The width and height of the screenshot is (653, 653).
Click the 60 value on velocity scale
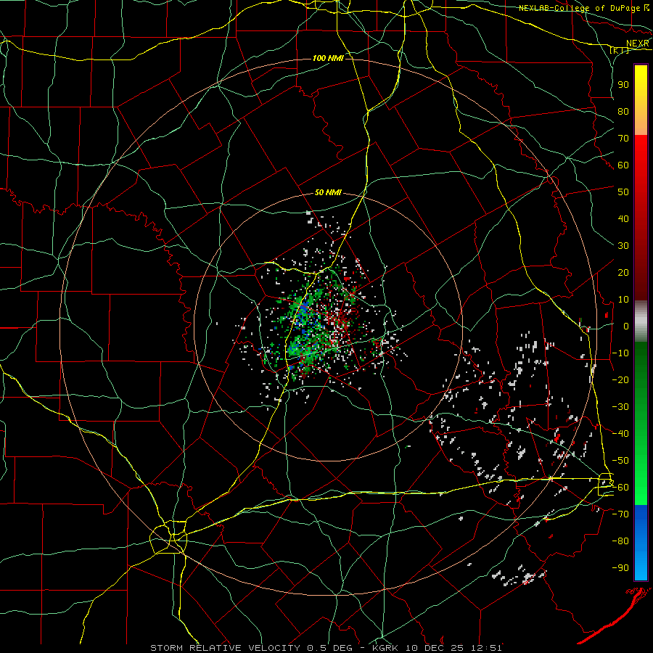pyautogui.click(x=623, y=165)
